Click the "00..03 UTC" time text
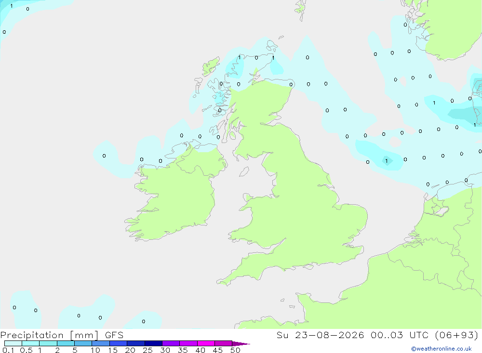 tap(400, 335)
